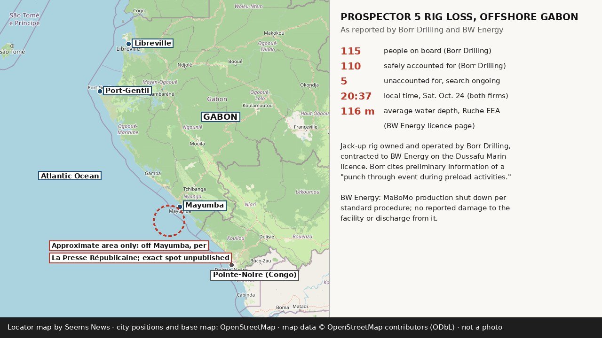Click the footer locator map credit line

[255, 327]
